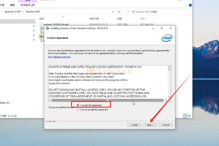Sort files by 类型 column

pyautogui.click(x=120, y=19)
